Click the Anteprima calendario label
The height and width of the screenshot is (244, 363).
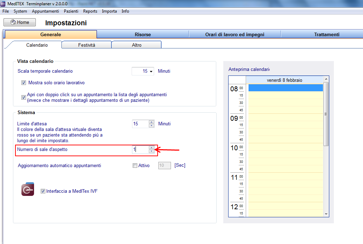coord(249,69)
